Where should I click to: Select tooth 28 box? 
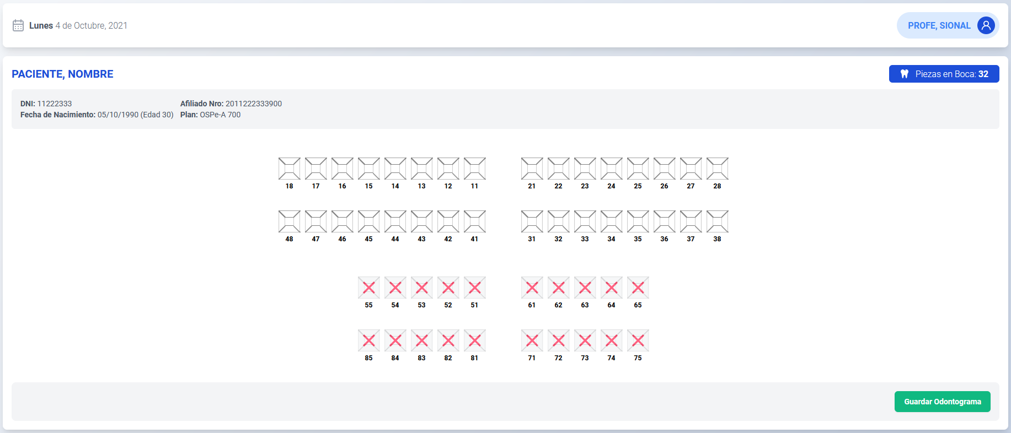718,169
